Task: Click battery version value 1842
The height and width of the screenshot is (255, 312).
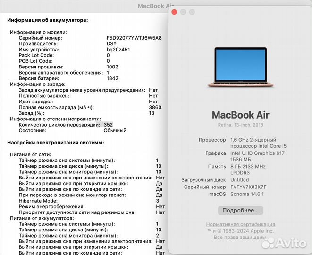Action: 112,78
